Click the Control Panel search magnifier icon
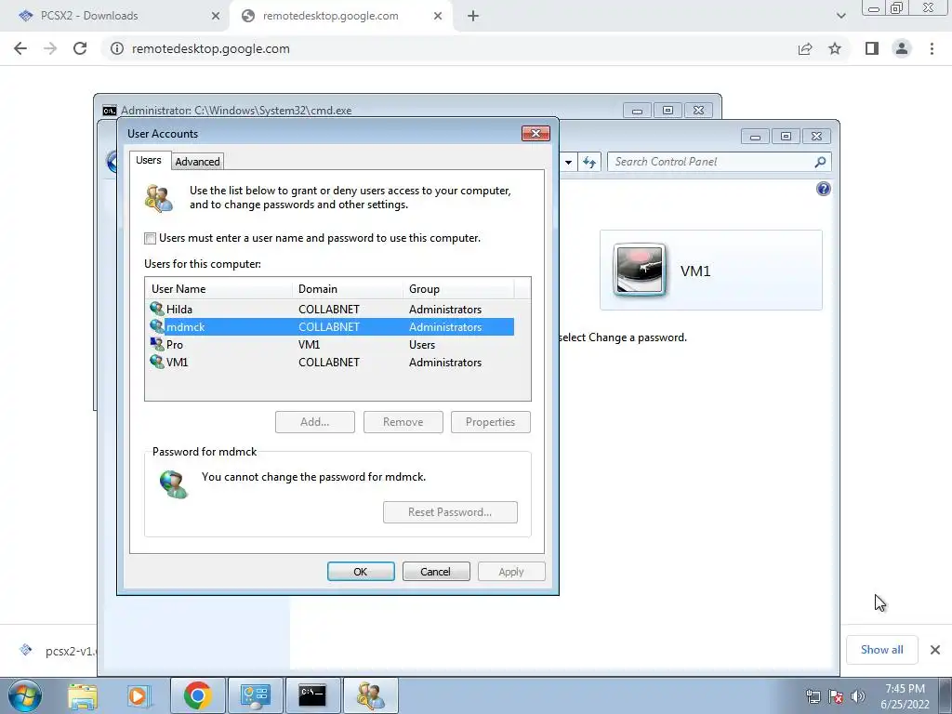Viewport: 952px width, 714px height. (820, 162)
